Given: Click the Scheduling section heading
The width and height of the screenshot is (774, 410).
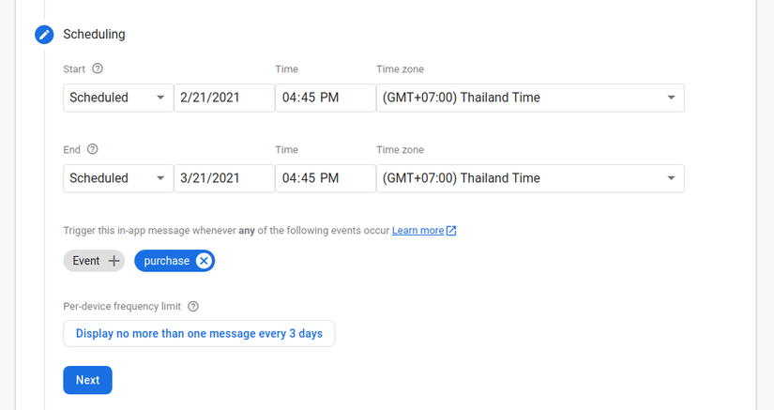Looking at the screenshot, I should tap(94, 35).
